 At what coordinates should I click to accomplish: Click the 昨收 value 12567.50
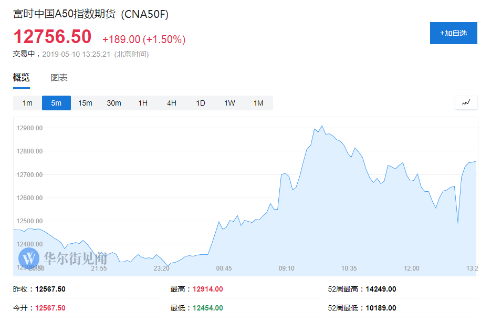coord(50,289)
